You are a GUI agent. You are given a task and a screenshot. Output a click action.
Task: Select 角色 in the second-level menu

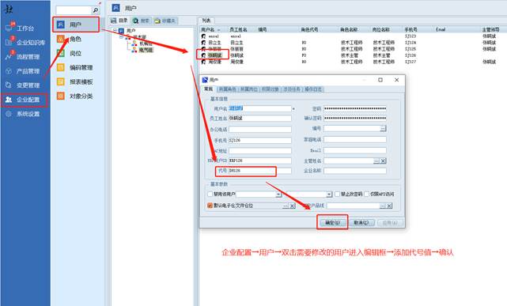69,39
